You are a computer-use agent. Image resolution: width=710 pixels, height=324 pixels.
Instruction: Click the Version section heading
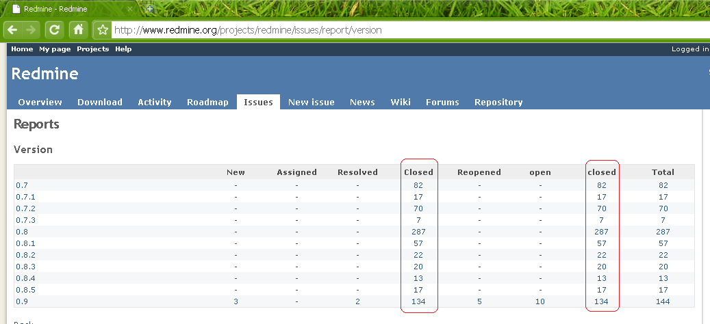33,150
